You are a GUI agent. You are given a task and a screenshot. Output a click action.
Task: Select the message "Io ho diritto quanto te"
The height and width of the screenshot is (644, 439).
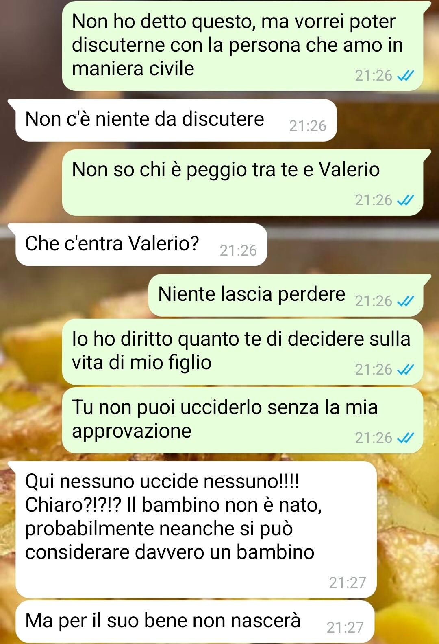(x=243, y=352)
